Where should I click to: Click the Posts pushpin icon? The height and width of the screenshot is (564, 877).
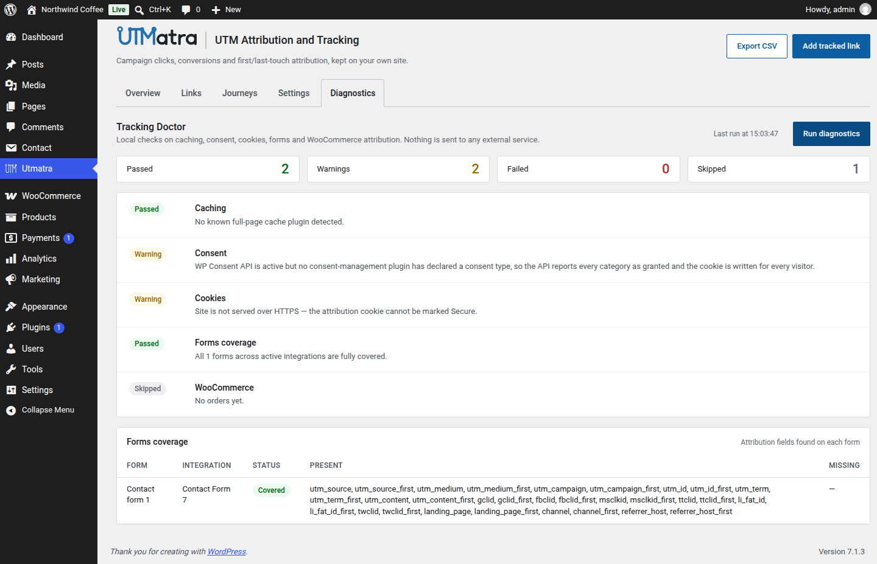click(11, 64)
